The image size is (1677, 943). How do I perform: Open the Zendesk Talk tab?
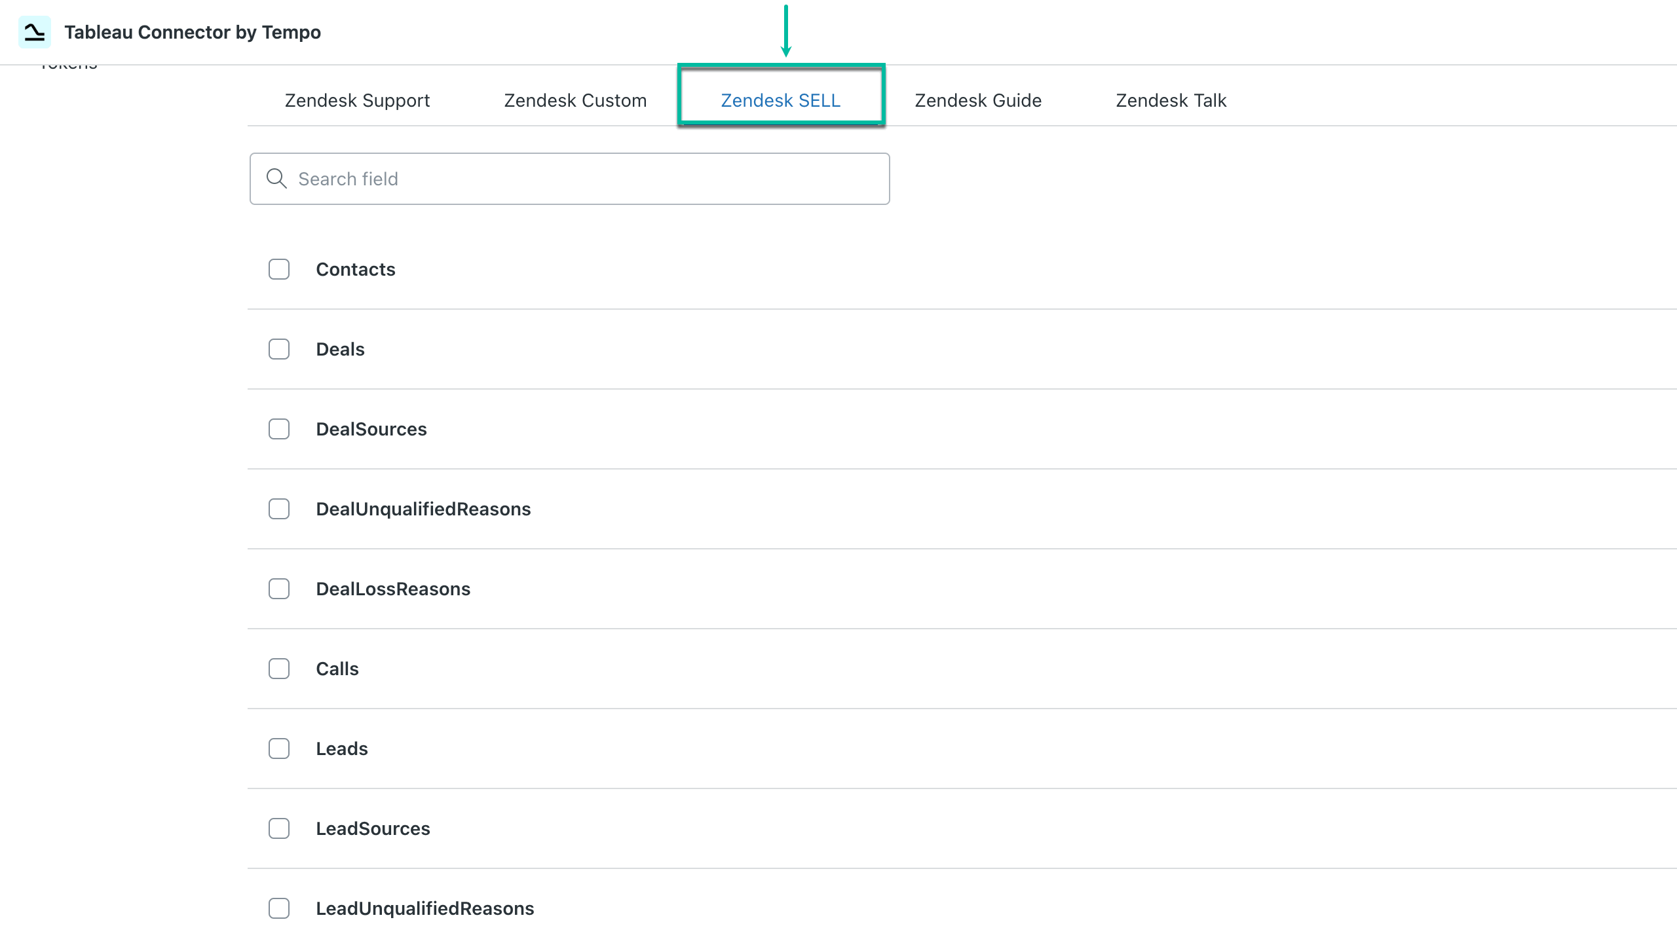tap(1170, 100)
